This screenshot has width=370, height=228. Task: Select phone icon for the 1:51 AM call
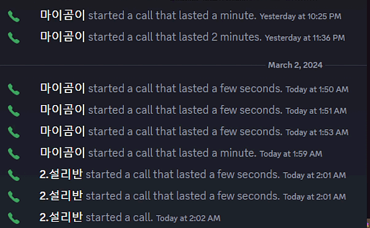click(x=14, y=111)
